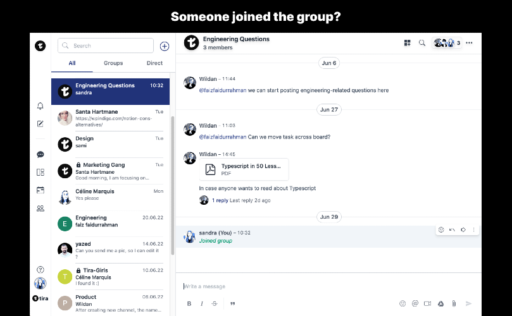Switch to the Direct tab
Screen dimensions: 512x316
(154, 63)
